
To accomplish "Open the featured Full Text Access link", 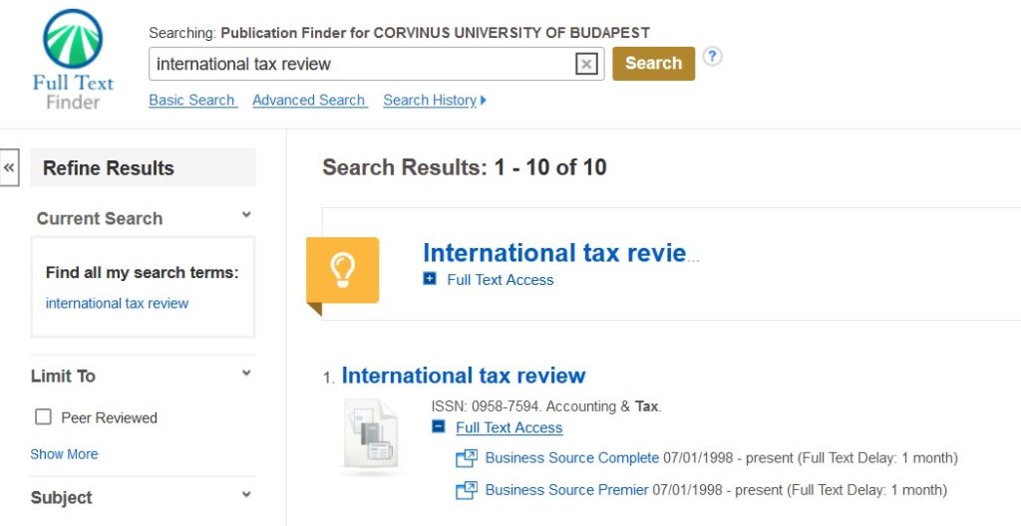I will click(501, 280).
